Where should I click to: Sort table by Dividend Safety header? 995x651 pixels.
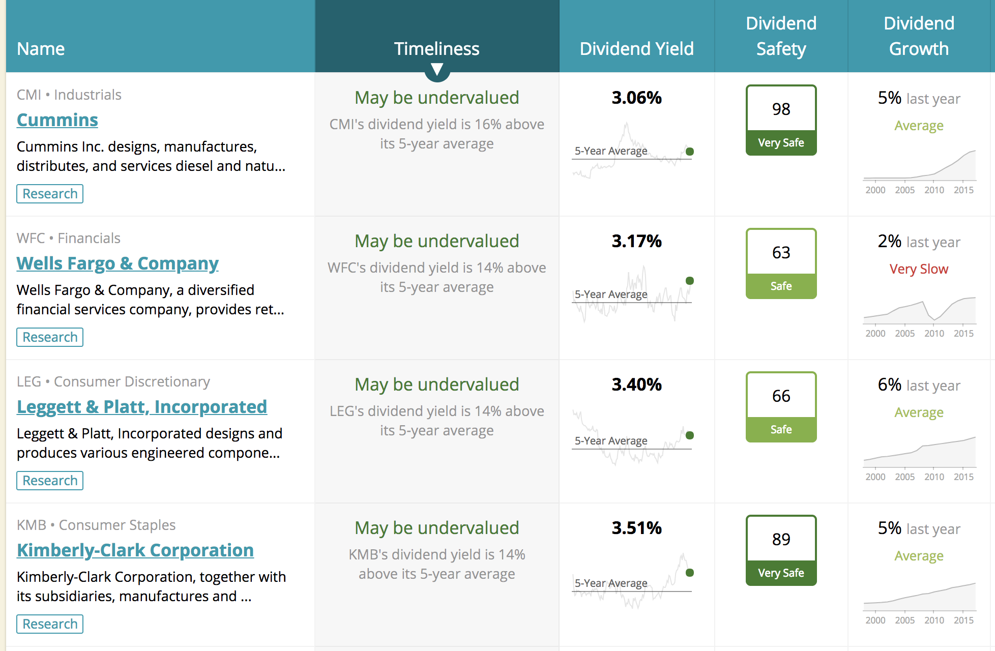[x=781, y=36]
